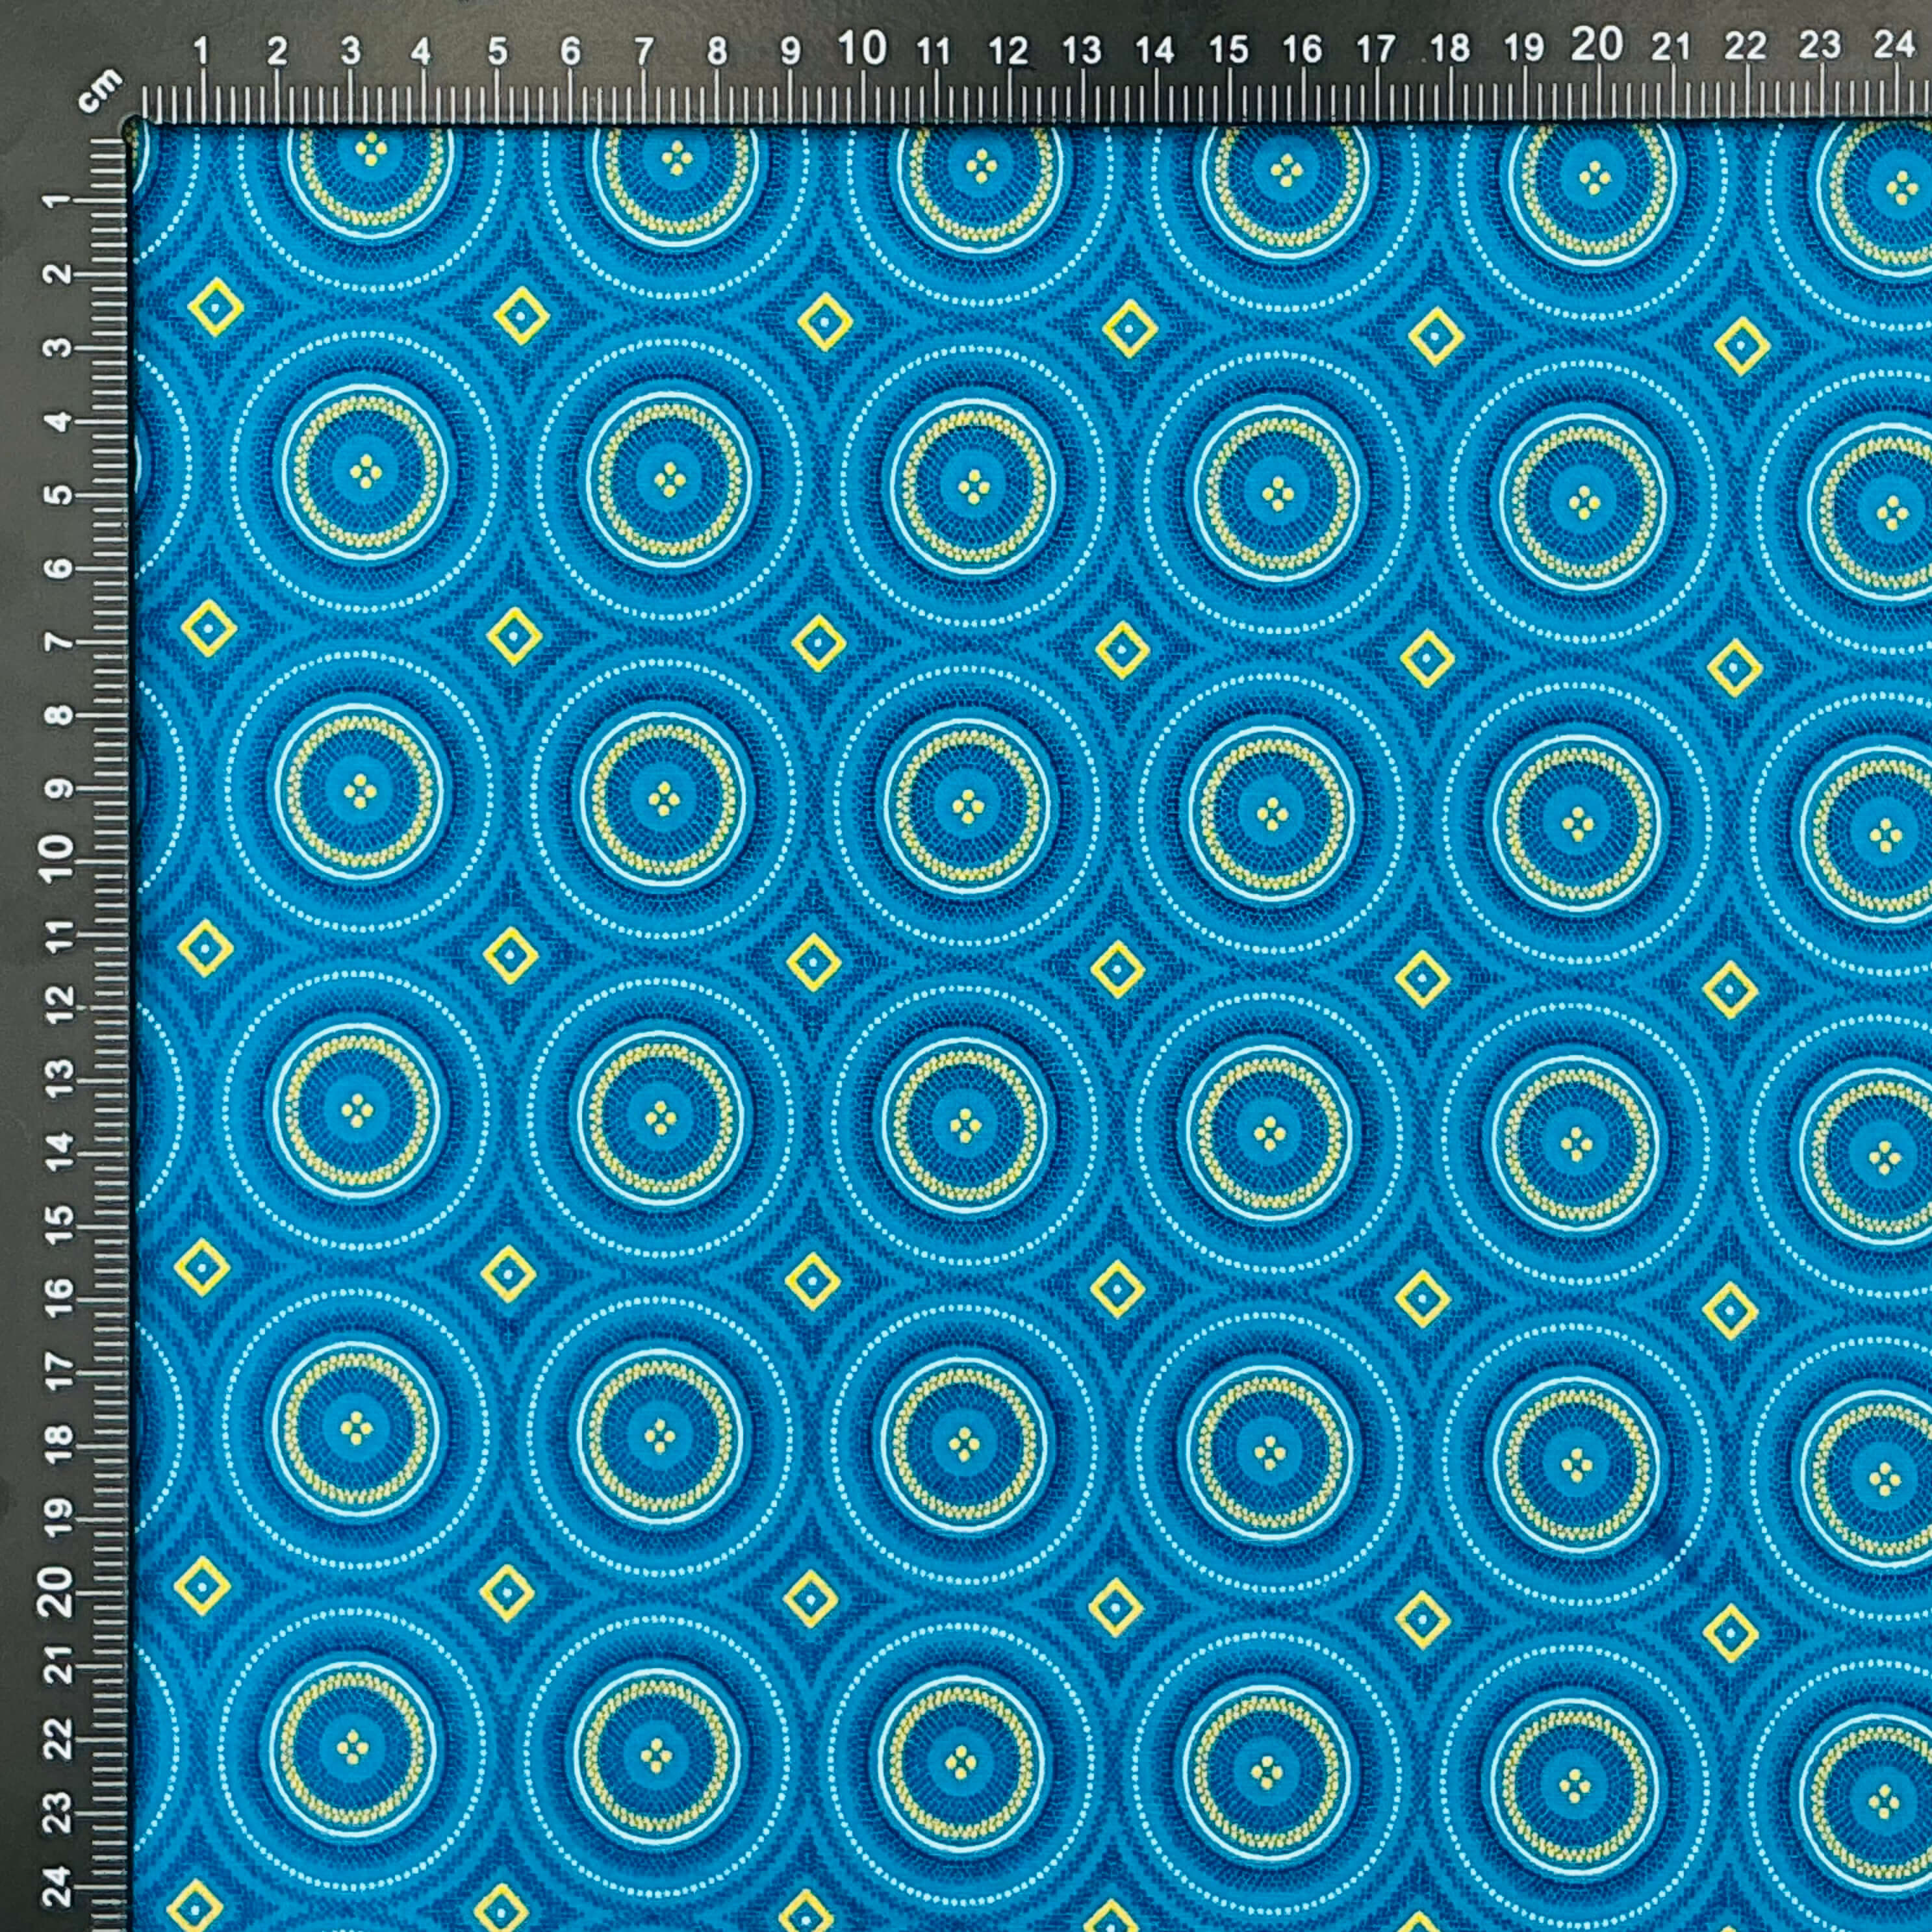The height and width of the screenshot is (1932, 1932).
Task: Select number 8 on the top ruler
Action: pyautogui.click(x=717, y=52)
